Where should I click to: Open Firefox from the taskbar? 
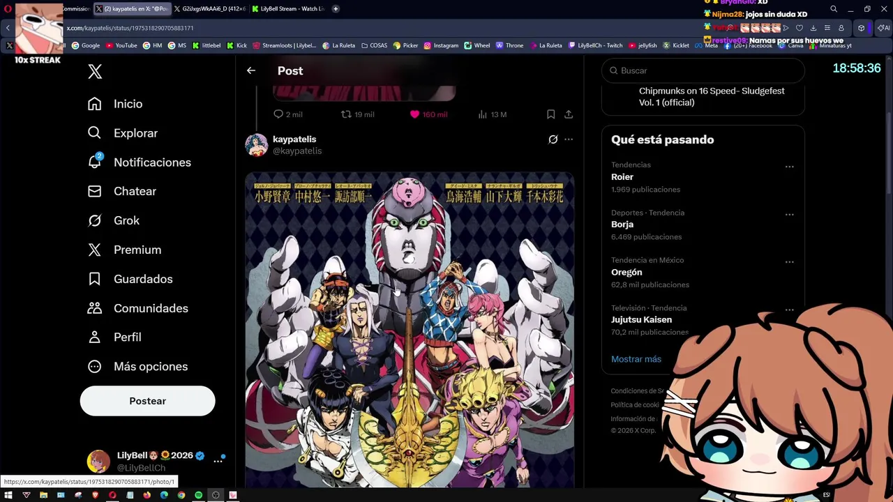[147, 495]
